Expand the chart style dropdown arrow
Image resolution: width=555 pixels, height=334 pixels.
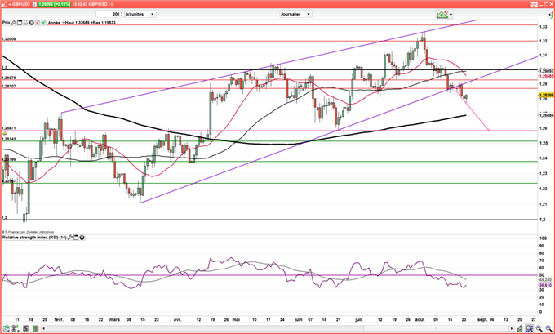[x=451, y=15]
